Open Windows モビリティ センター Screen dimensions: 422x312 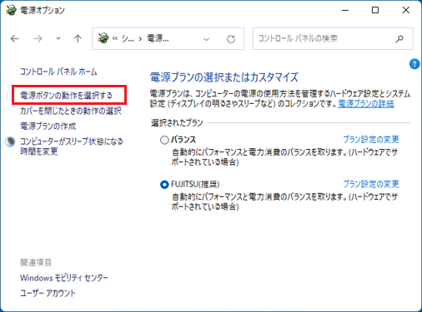pyautogui.click(x=64, y=278)
